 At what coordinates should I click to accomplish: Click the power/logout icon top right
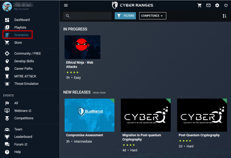pyautogui.click(x=226, y=5)
